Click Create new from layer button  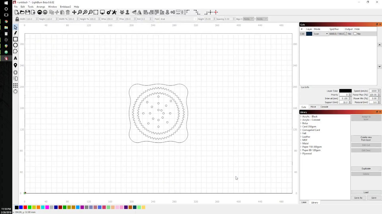click(x=366, y=139)
